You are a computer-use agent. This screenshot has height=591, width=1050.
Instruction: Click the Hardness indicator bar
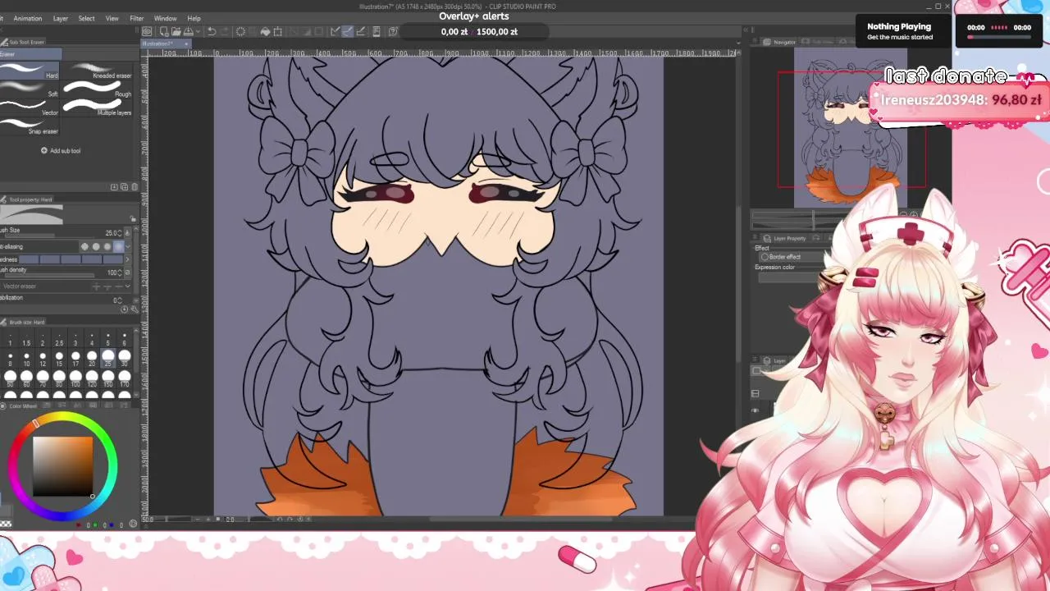[x=71, y=259]
